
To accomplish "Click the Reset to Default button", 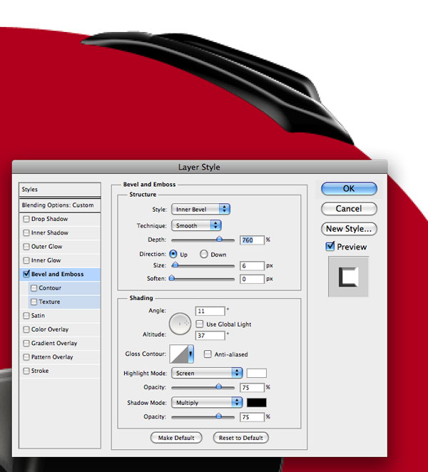I will tap(241, 438).
